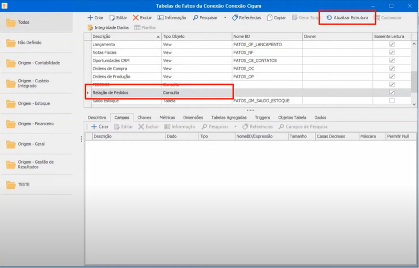The image size is (419, 268).
Task: Switch to the Dimensões tab
Action: pos(193,117)
